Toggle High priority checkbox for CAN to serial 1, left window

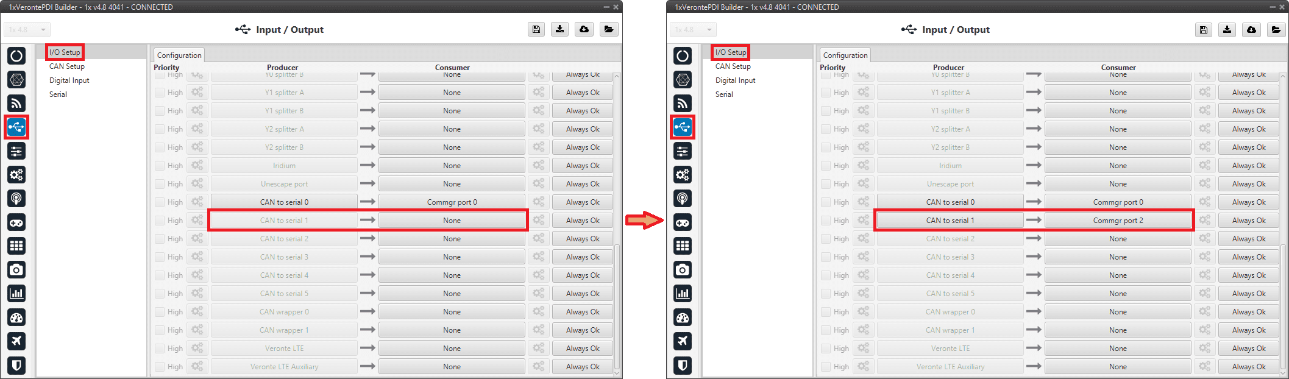[160, 221]
